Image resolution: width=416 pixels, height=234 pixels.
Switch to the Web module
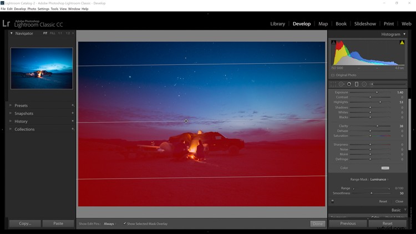[406, 24]
